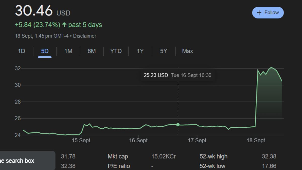Click the 18 Sept date label
The height and width of the screenshot is (170, 302).
tap(256, 141)
